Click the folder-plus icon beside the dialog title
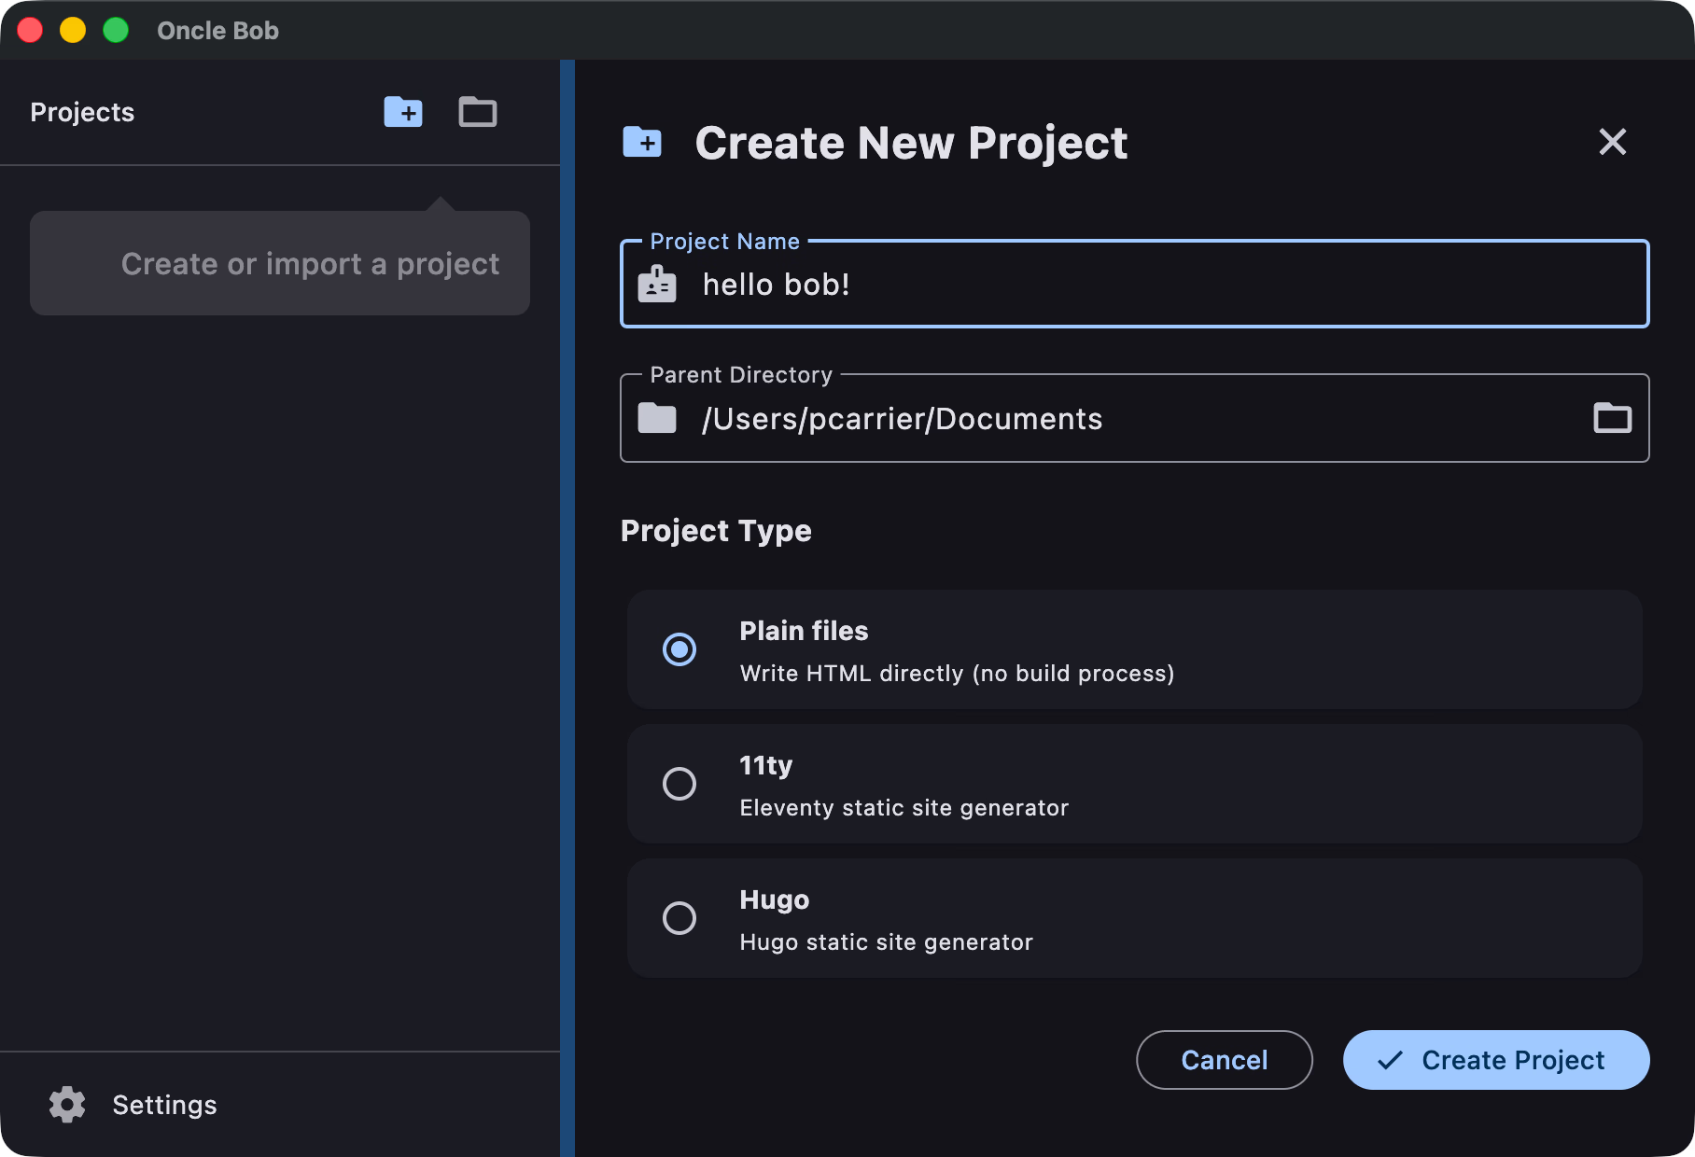Screen dimensions: 1695x1157 click(641, 142)
